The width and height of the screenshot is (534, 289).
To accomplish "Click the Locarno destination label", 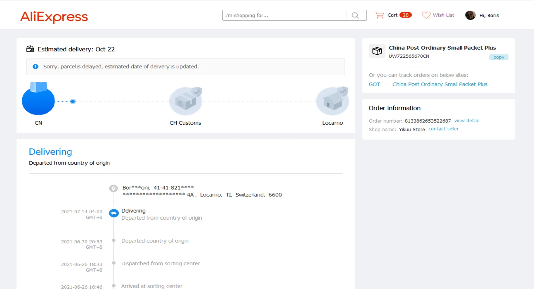I will [x=332, y=123].
